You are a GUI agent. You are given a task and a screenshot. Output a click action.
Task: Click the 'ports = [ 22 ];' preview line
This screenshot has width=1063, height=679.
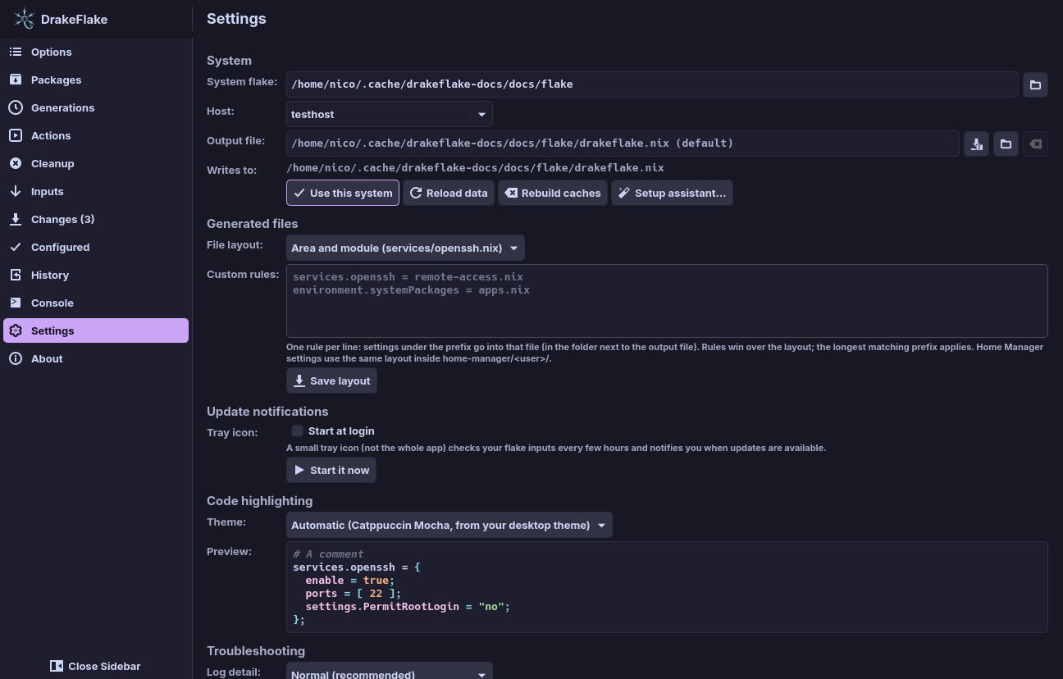354,594
